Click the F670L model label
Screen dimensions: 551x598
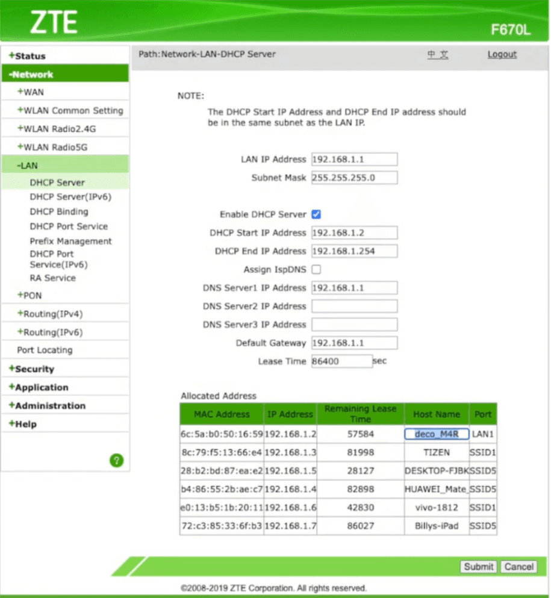(510, 30)
